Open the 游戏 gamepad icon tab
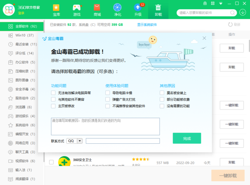The width and height of the screenshot is (250, 185). (77, 10)
